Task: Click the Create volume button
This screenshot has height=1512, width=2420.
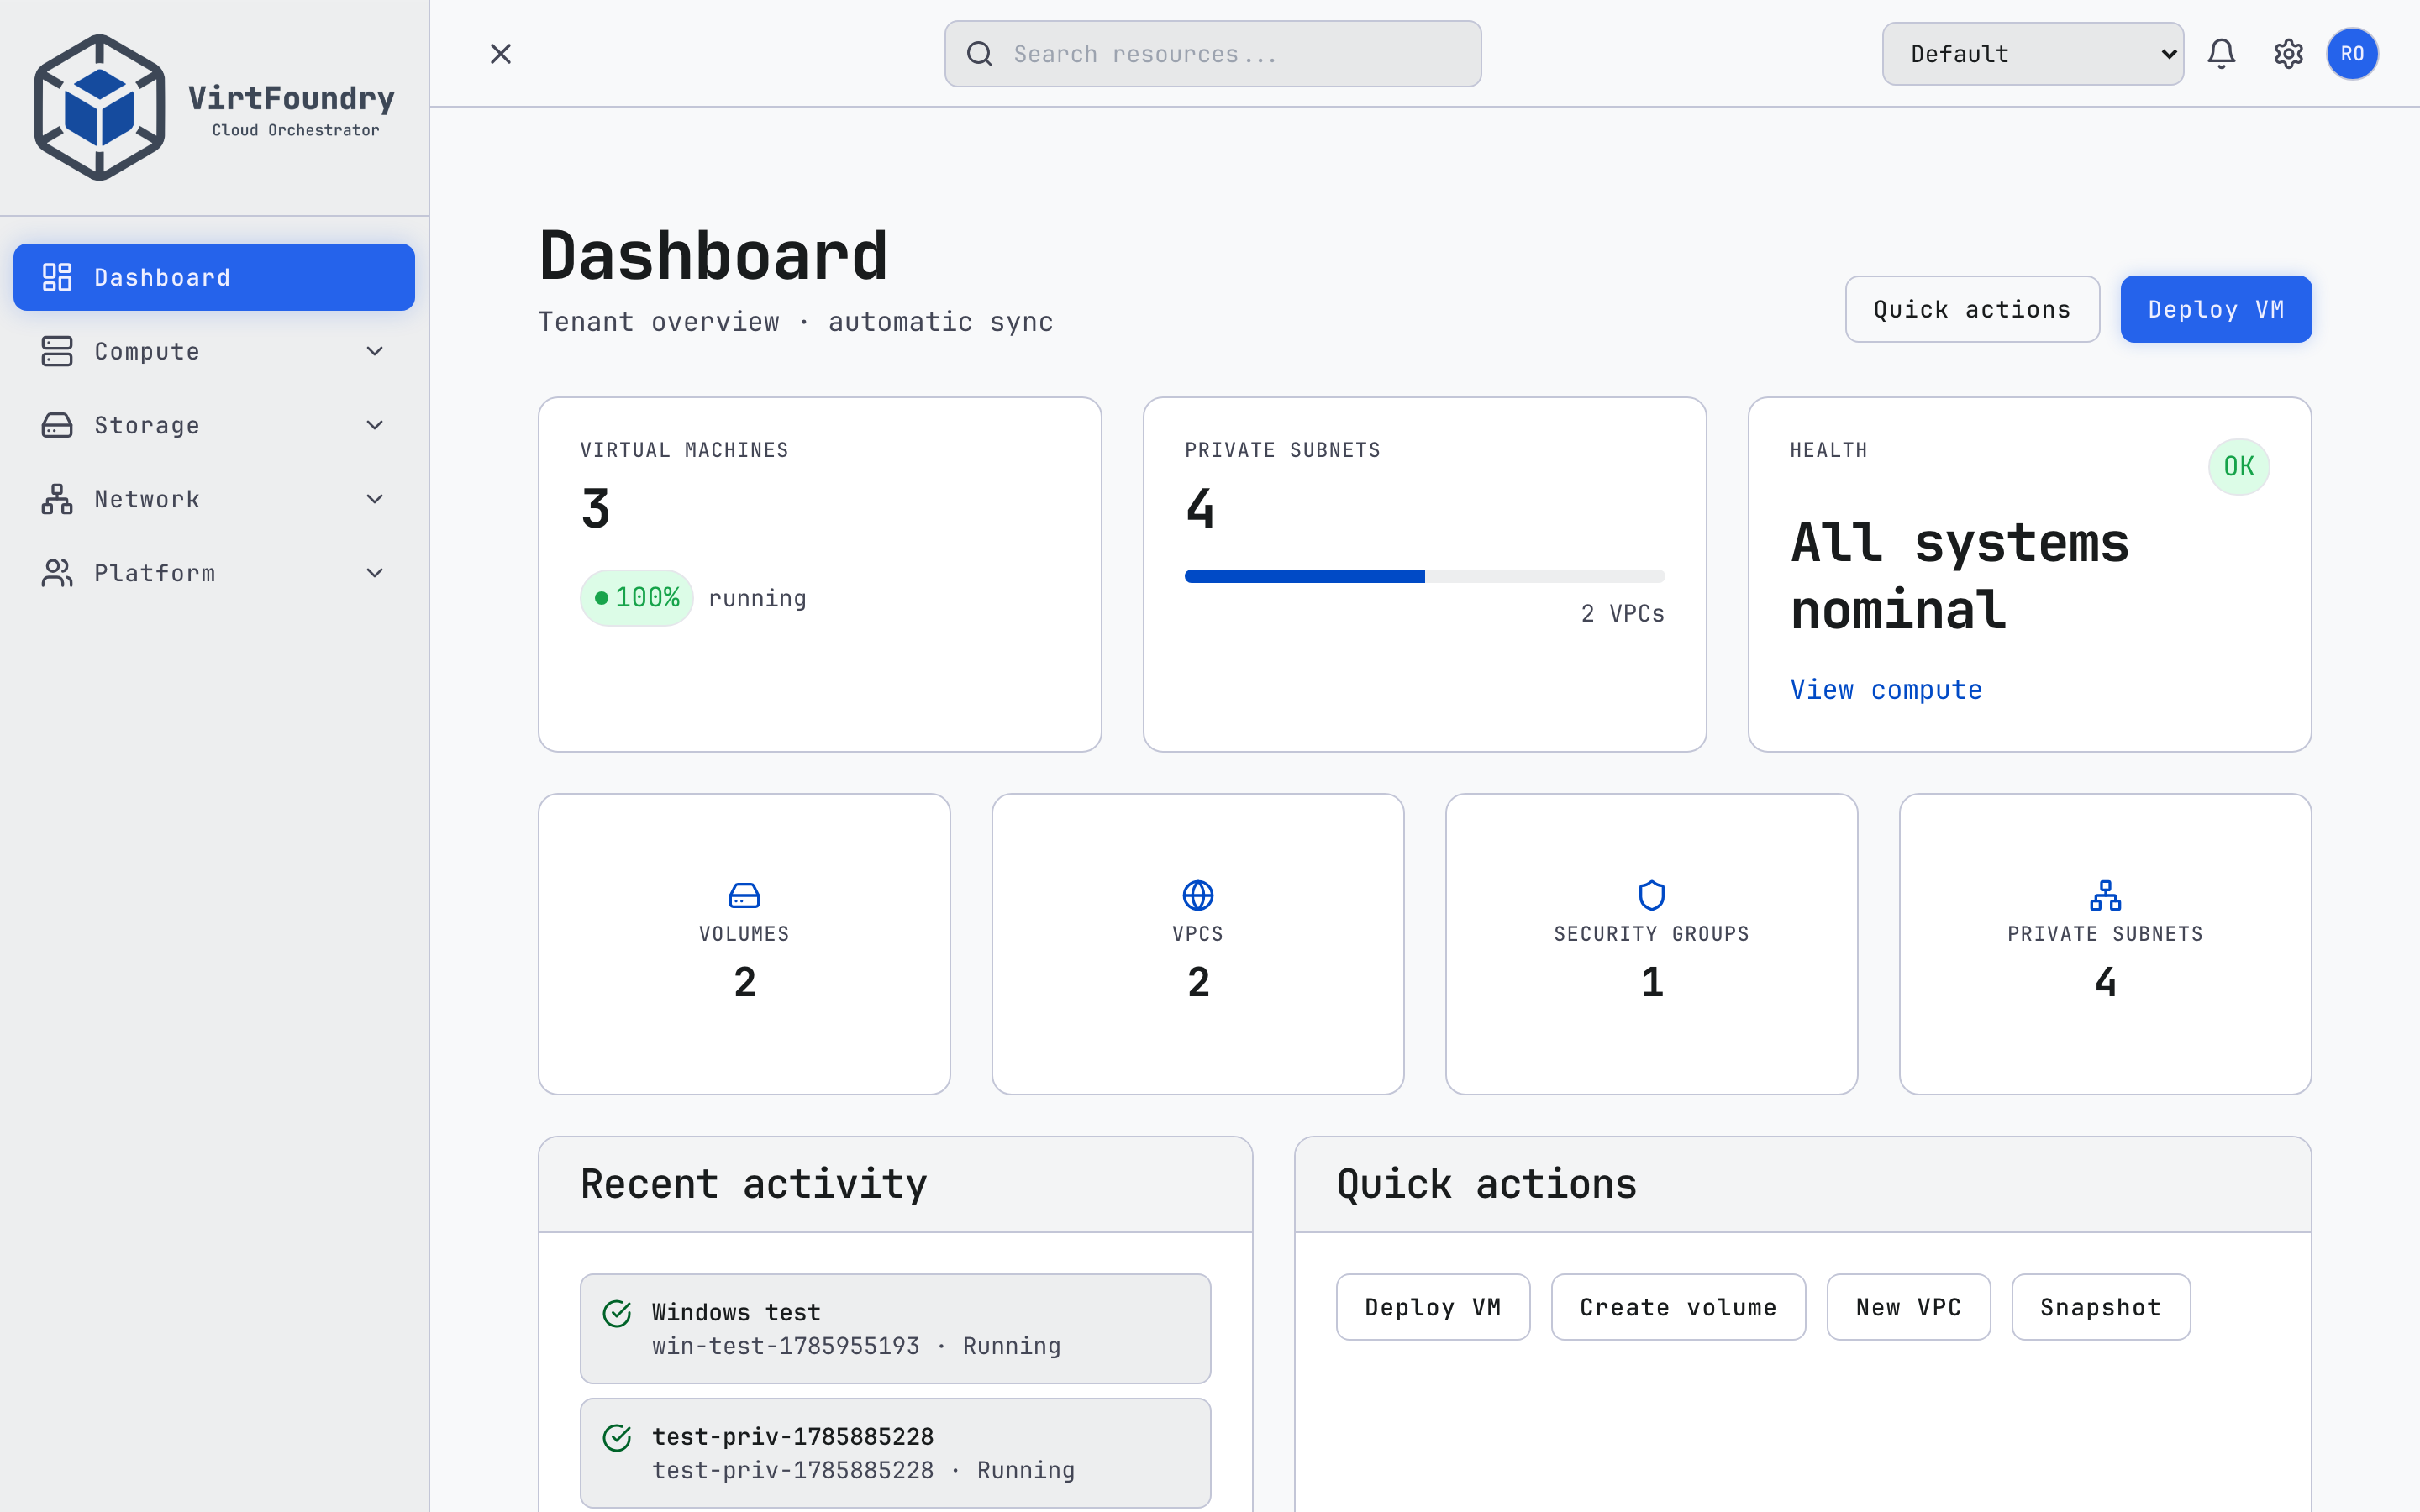Action: tap(1678, 1307)
